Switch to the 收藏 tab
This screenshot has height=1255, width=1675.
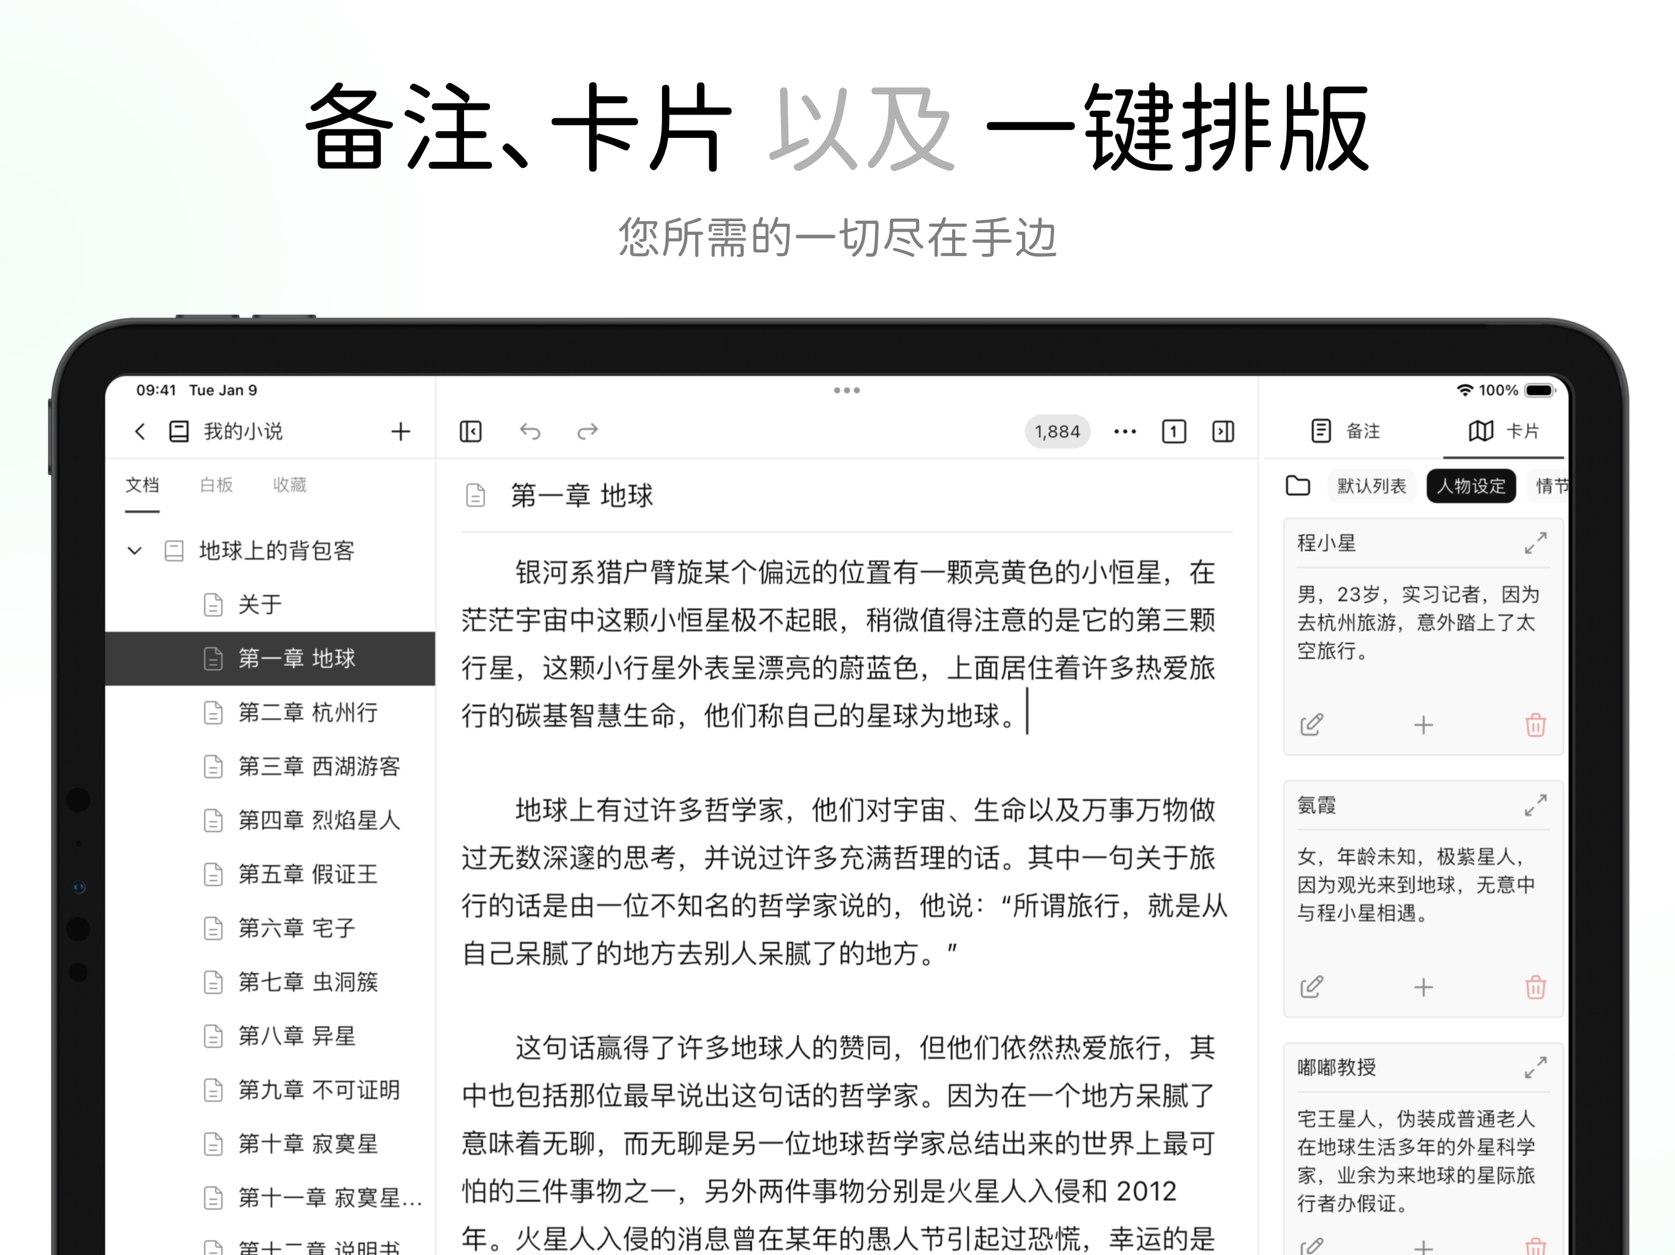pyautogui.click(x=289, y=485)
